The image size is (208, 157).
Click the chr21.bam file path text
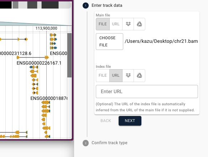point(161,41)
